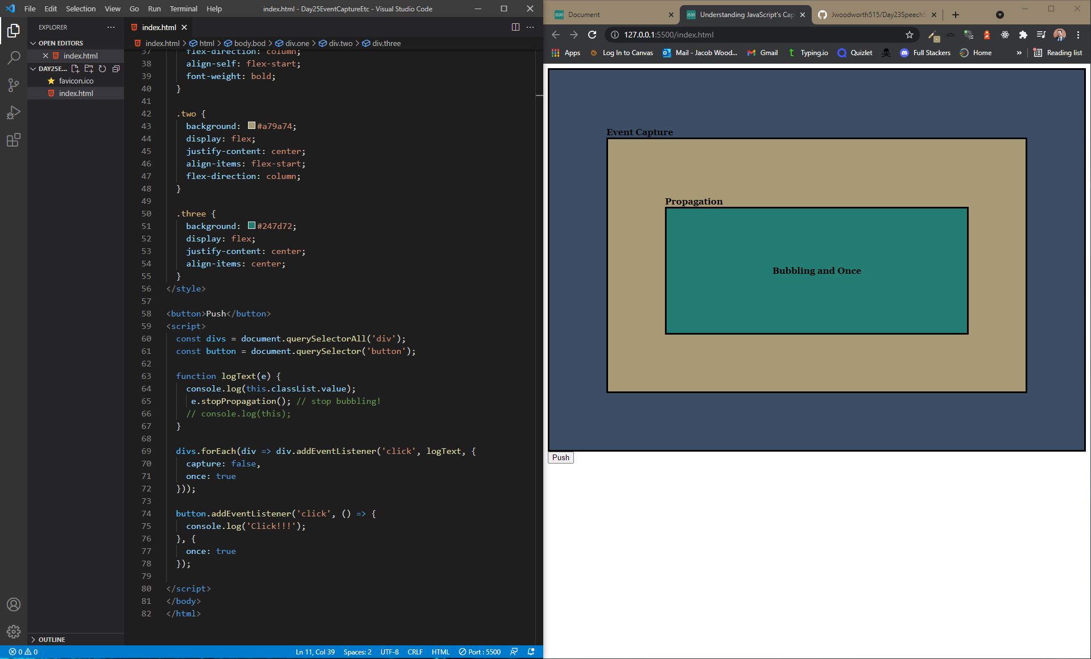Click the React DevTools extension icon
1091x659 pixels.
coord(1005,35)
